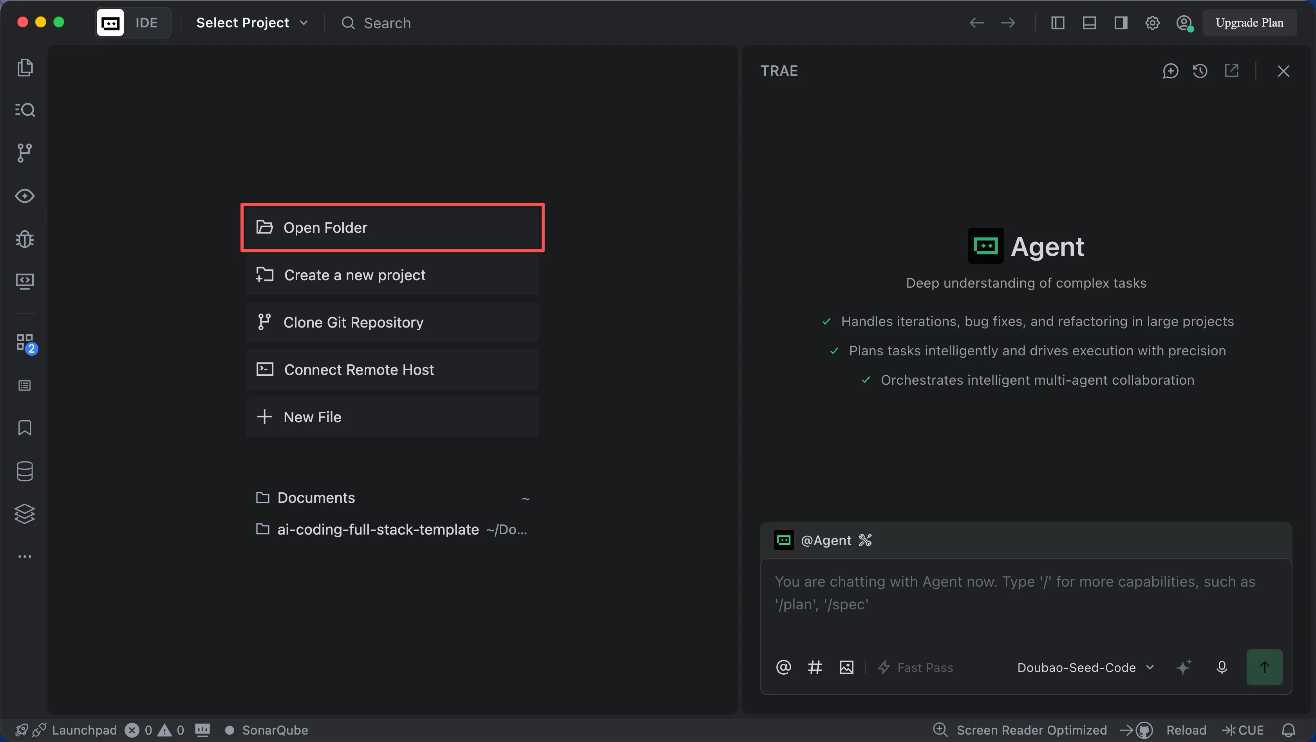
Task: Click SonarQube in the status bar
Action: pos(266,730)
